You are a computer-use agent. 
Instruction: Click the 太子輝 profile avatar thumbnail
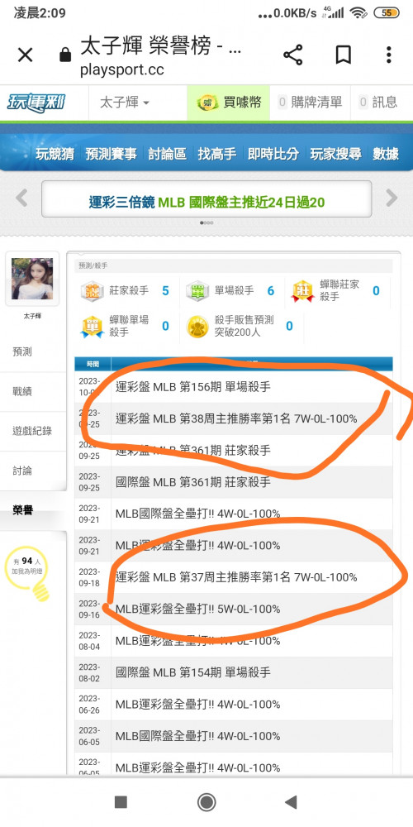tap(32, 279)
